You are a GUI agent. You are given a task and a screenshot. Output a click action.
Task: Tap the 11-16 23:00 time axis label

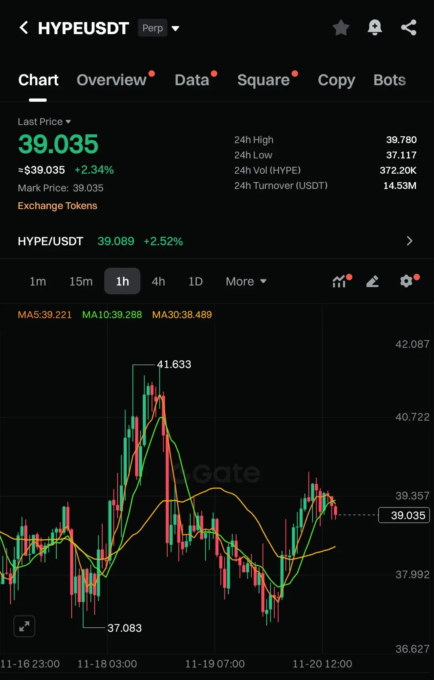30,664
